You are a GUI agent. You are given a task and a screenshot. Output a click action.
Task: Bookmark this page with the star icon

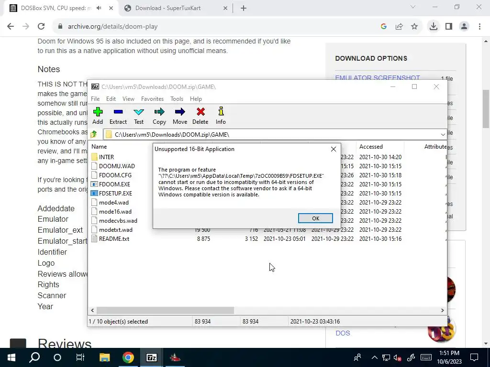(x=414, y=27)
